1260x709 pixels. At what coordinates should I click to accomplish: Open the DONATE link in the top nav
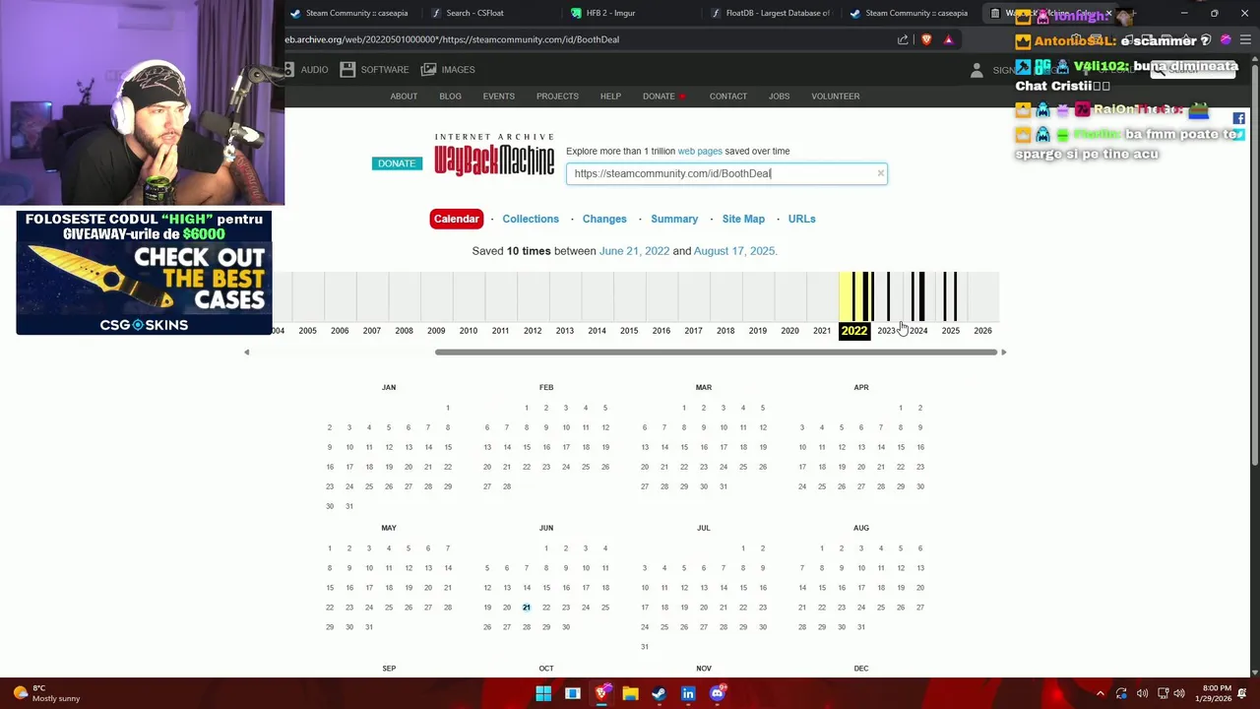pos(659,97)
